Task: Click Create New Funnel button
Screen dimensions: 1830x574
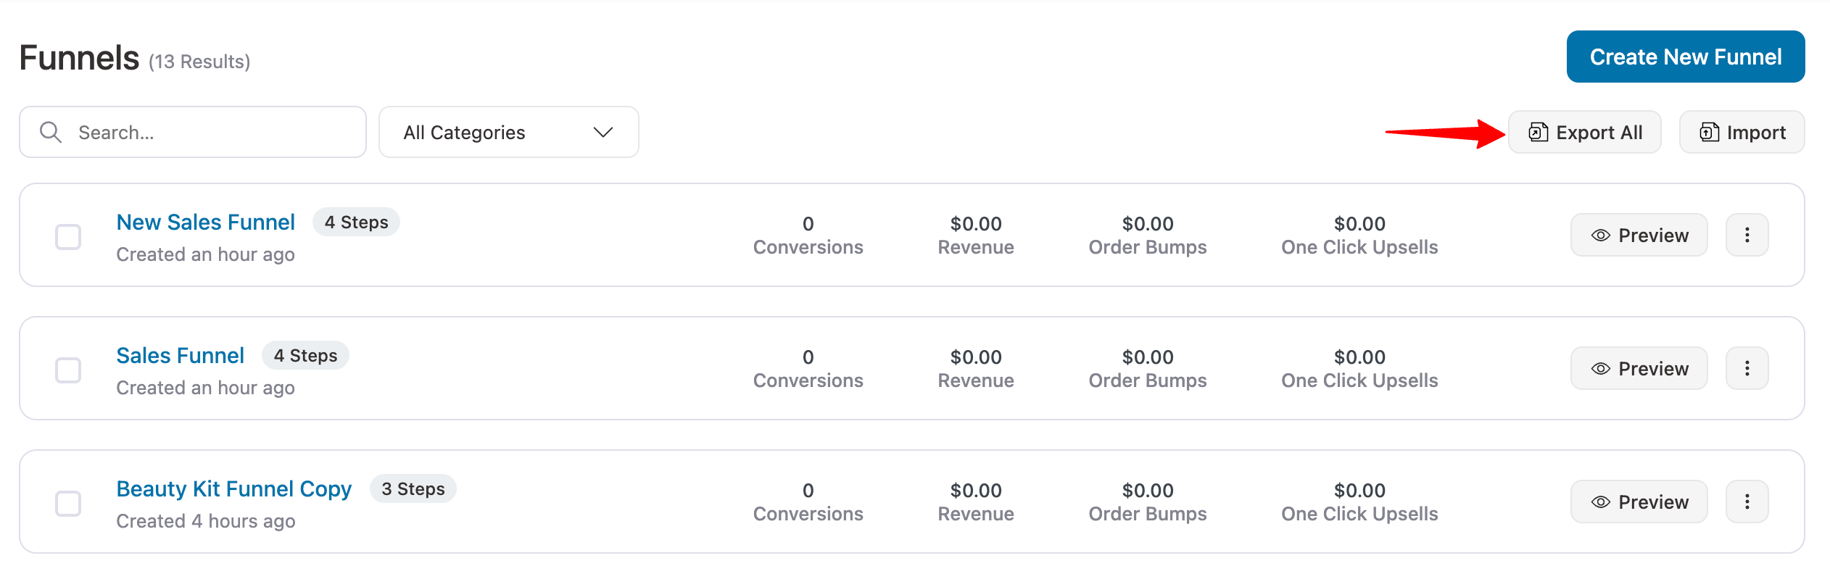Action: pos(1685,57)
